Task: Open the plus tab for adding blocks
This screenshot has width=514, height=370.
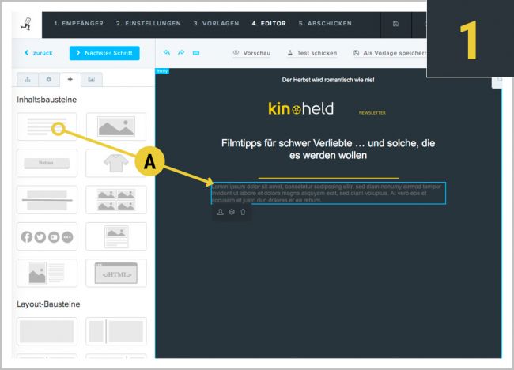Action: (70, 80)
